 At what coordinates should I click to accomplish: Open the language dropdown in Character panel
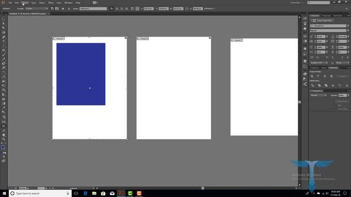click(319, 63)
